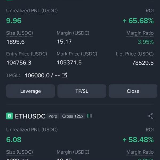Image resolution: width=160 pixels, height=160 pixels.
Task: Tap the top position's Size (USDC) label
Action: point(19,33)
